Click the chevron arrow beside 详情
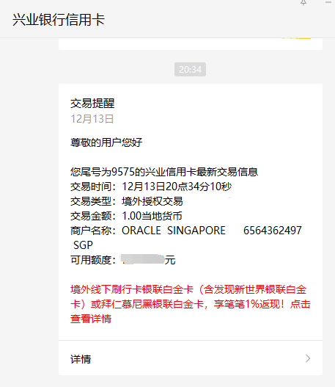 click(x=308, y=358)
